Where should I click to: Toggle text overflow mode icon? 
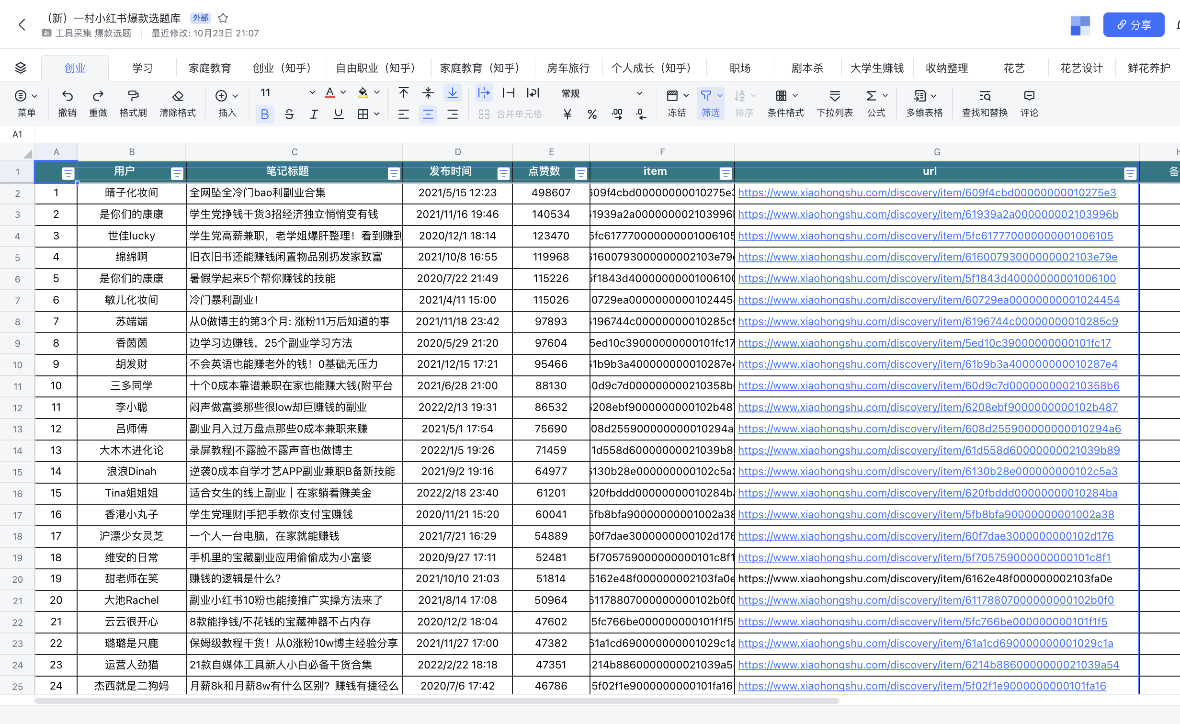coord(484,93)
